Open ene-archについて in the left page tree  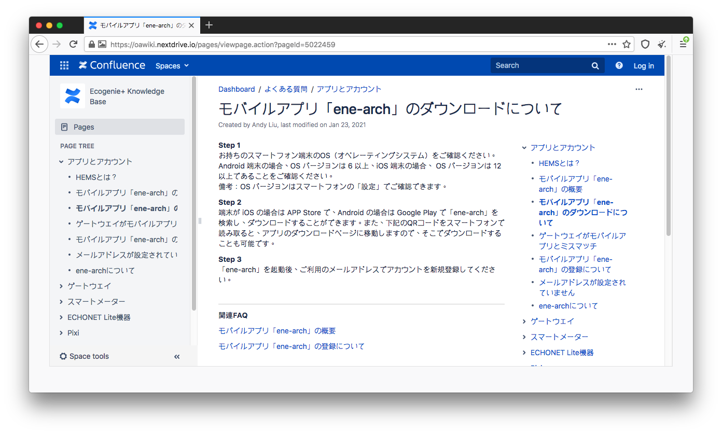[105, 271]
